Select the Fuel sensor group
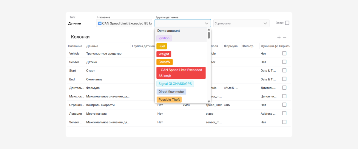Screen dimensions: 358x149 tap(162, 46)
